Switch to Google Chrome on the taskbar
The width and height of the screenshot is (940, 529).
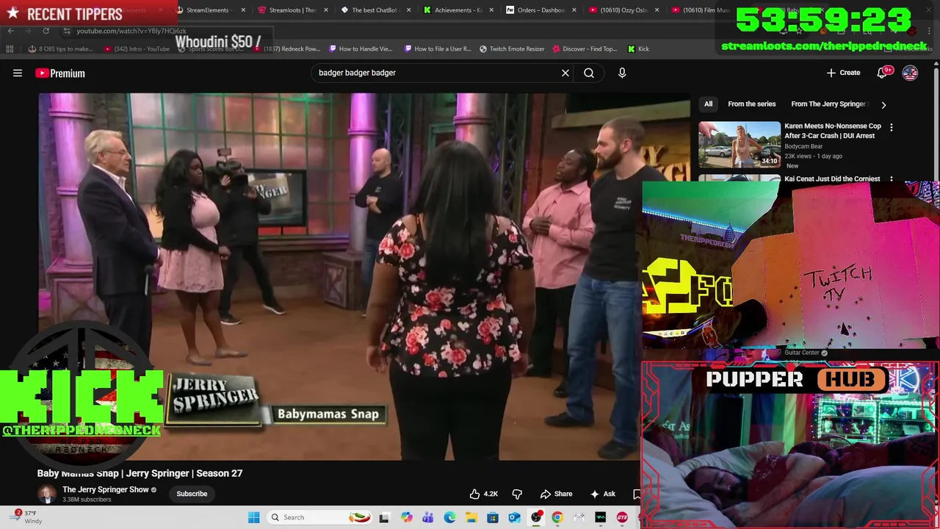[557, 517]
